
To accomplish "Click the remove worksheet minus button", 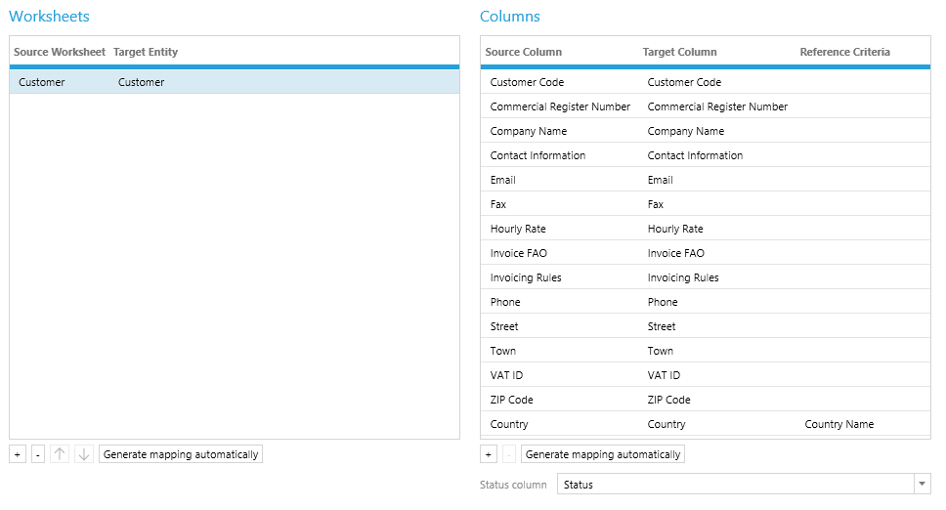I will (x=38, y=454).
